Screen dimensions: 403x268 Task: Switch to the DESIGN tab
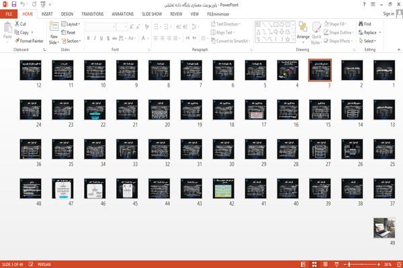[x=67, y=14]
